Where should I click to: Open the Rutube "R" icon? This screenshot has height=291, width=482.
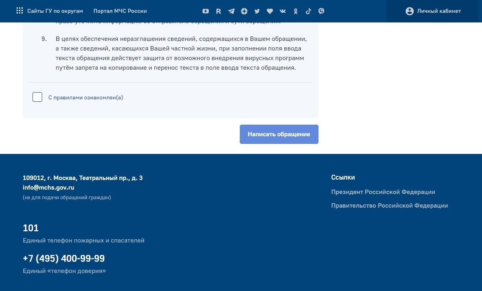(x=219, y=11)
